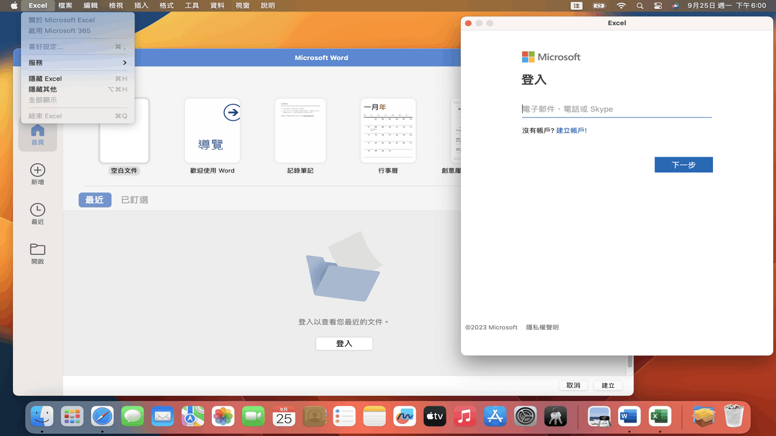Viewport: 776px width, 436px height.
Task: Open the Trash in the Dock
Action: point(733,417)
